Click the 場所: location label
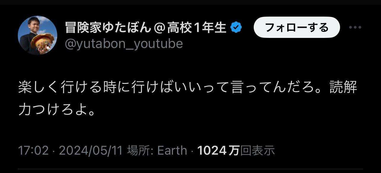This screenshot has width=381, height=173. pyautogui.click(x=141, y=151)
